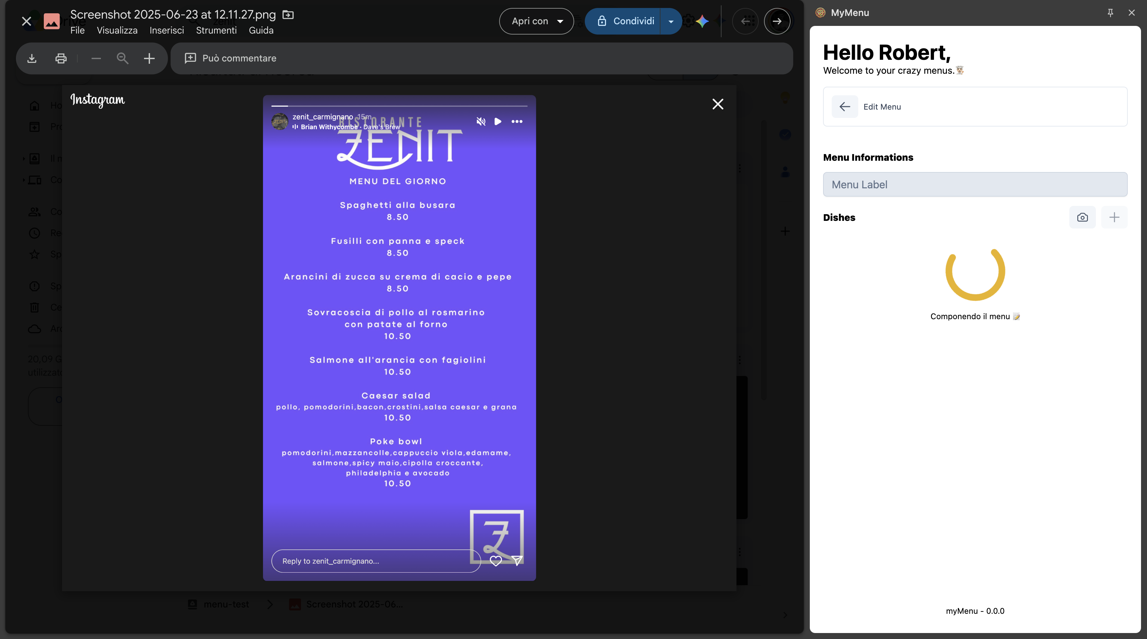This screenshot has height=639, width=1147.
Task: Open the Guida menu
Action: (261, 30)
